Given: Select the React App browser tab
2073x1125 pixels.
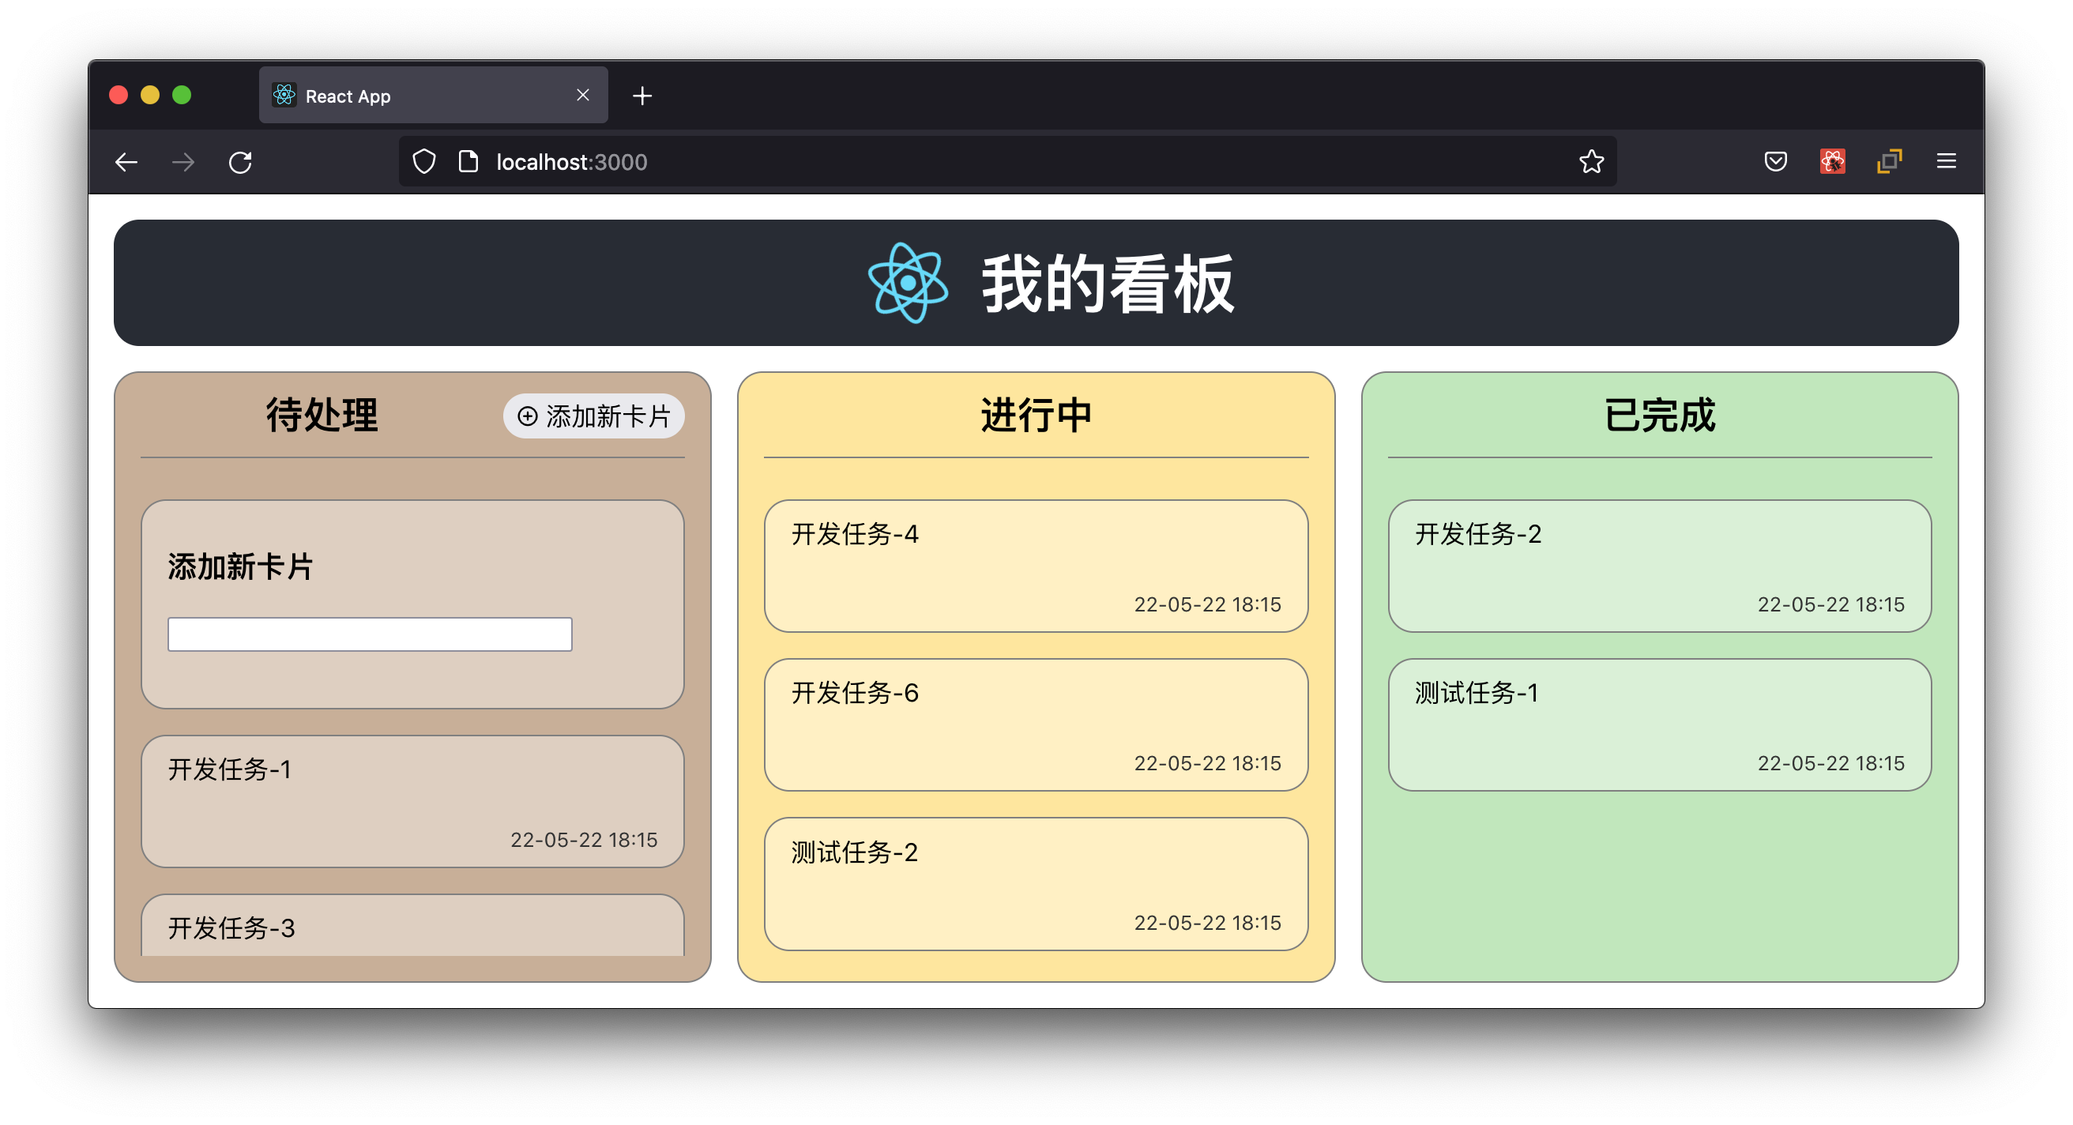Looking at the screenshot, I should [x=433, y=95].
